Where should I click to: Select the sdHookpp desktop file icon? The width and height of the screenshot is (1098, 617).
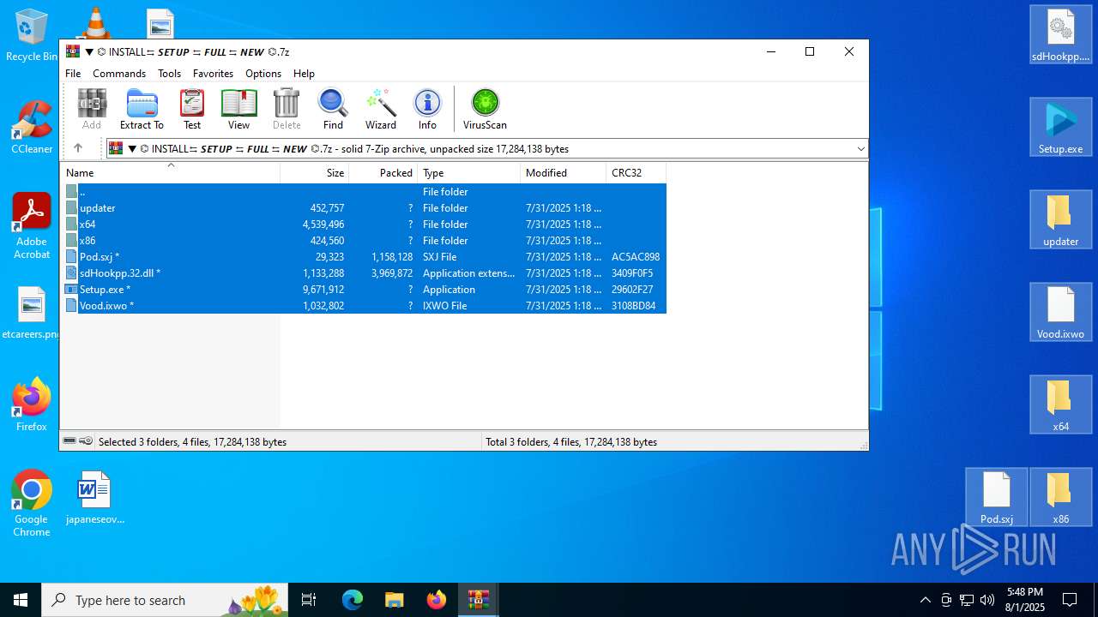(x=1061, y=34)
